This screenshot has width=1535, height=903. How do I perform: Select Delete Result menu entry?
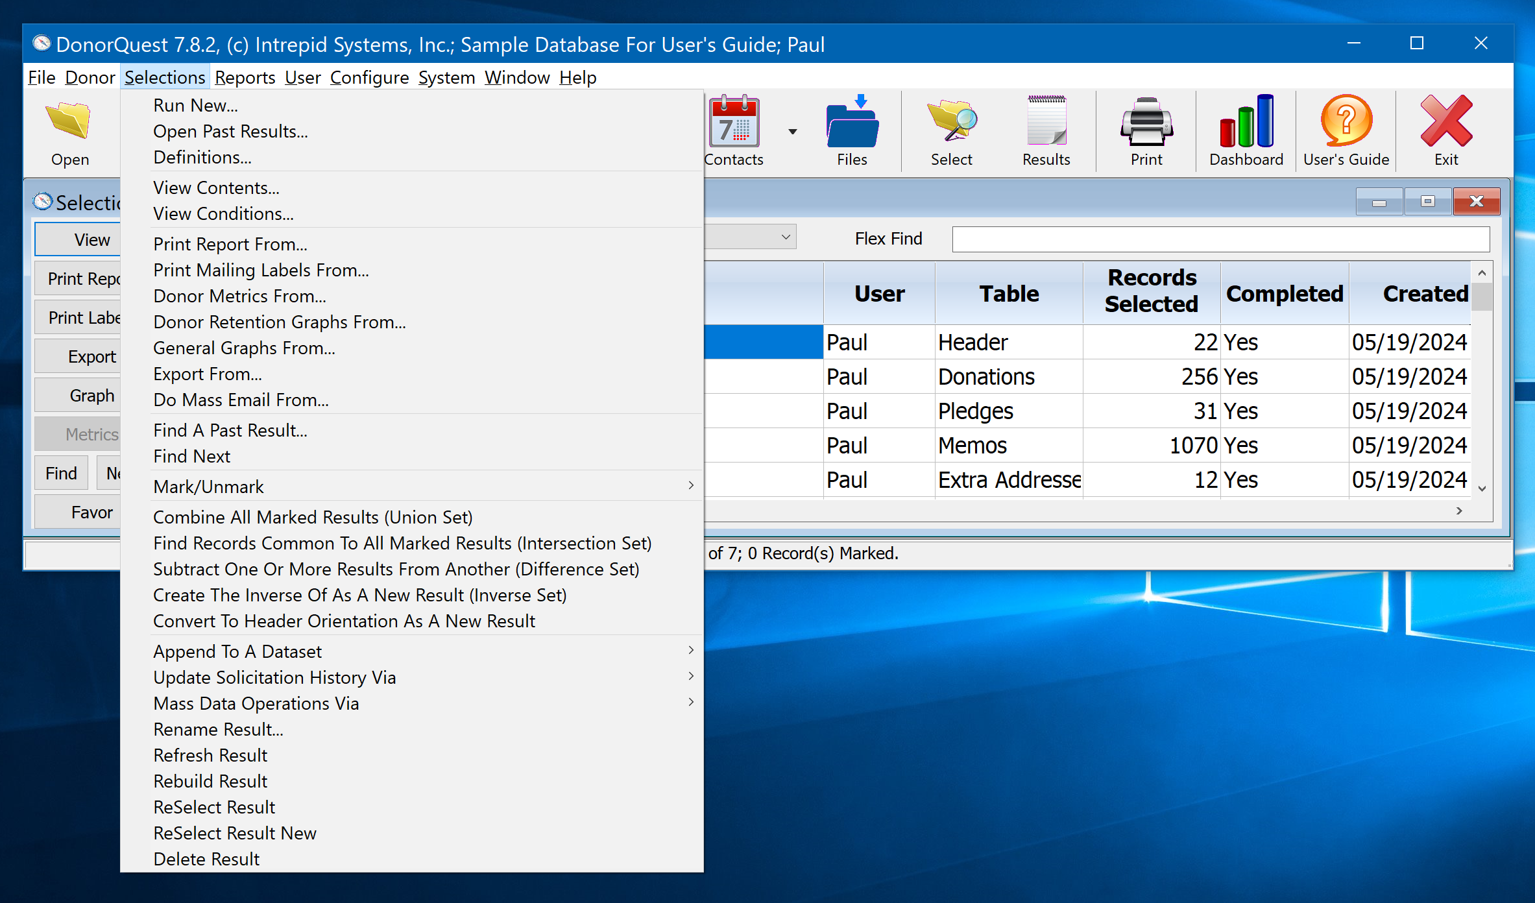click(412, 859)
